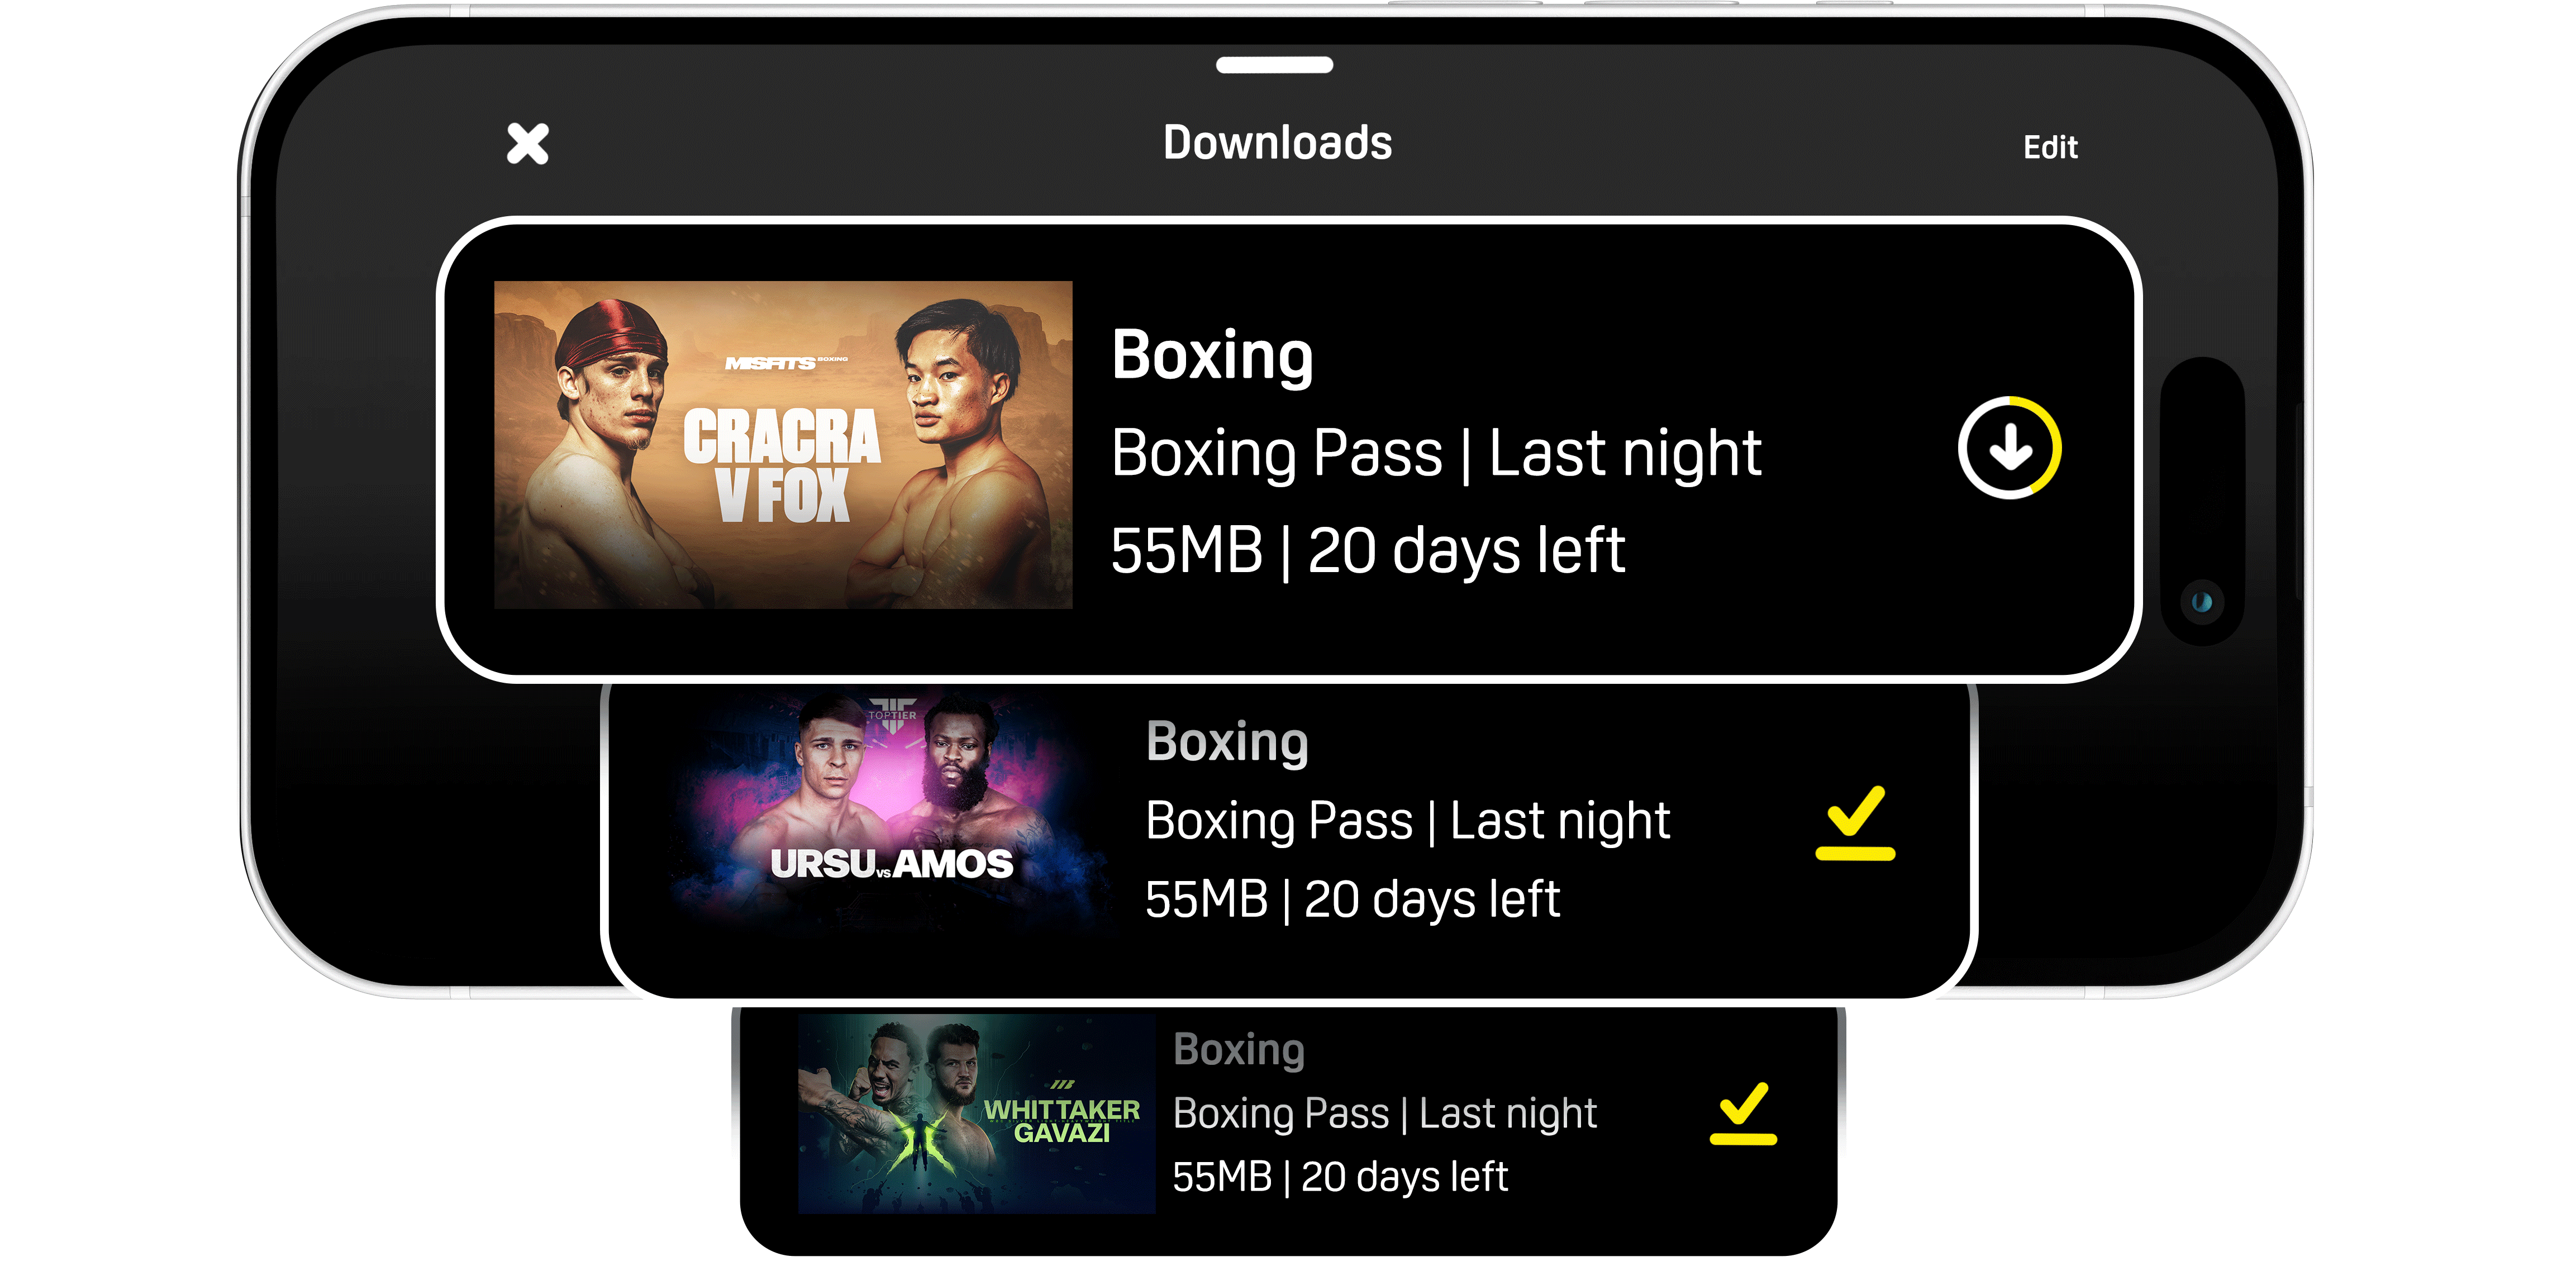Tap '55MB | 20 days left' on Ursu Amos card

pyautogui.click(x=1352, y=899)
